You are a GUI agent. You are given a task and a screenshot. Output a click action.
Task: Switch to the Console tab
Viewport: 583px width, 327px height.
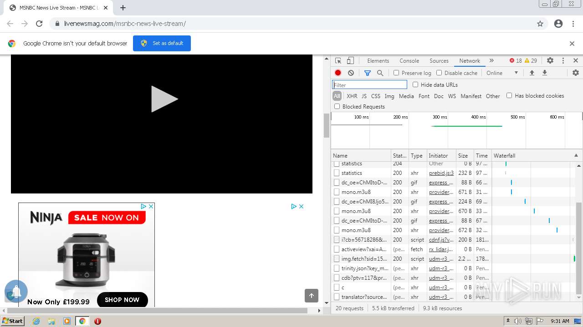409,60
